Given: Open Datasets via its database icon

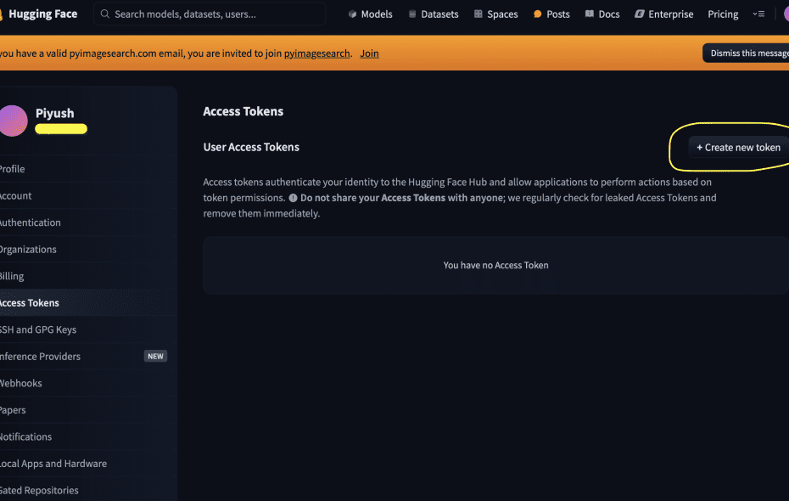Looking at the screenshot, I should [412, 14].
